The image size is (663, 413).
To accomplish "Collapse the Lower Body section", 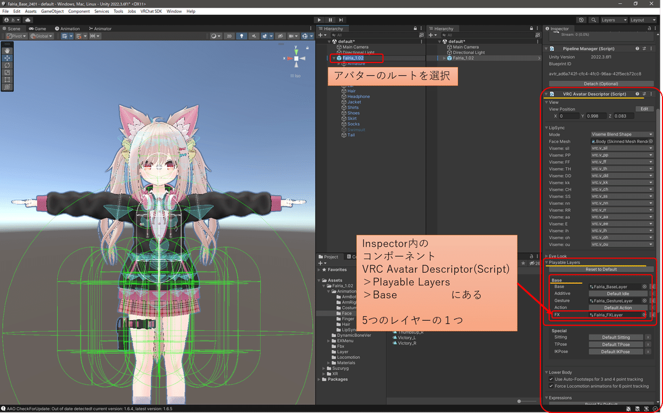I will point(546,372).
